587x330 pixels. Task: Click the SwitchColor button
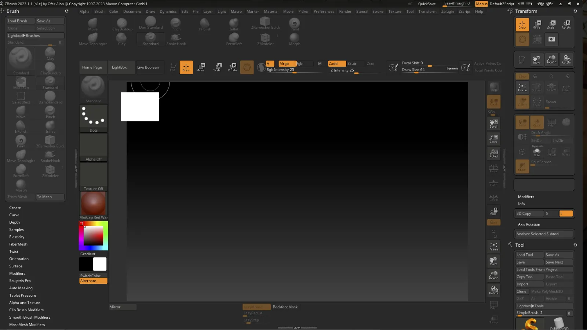(x=94, y=276)
